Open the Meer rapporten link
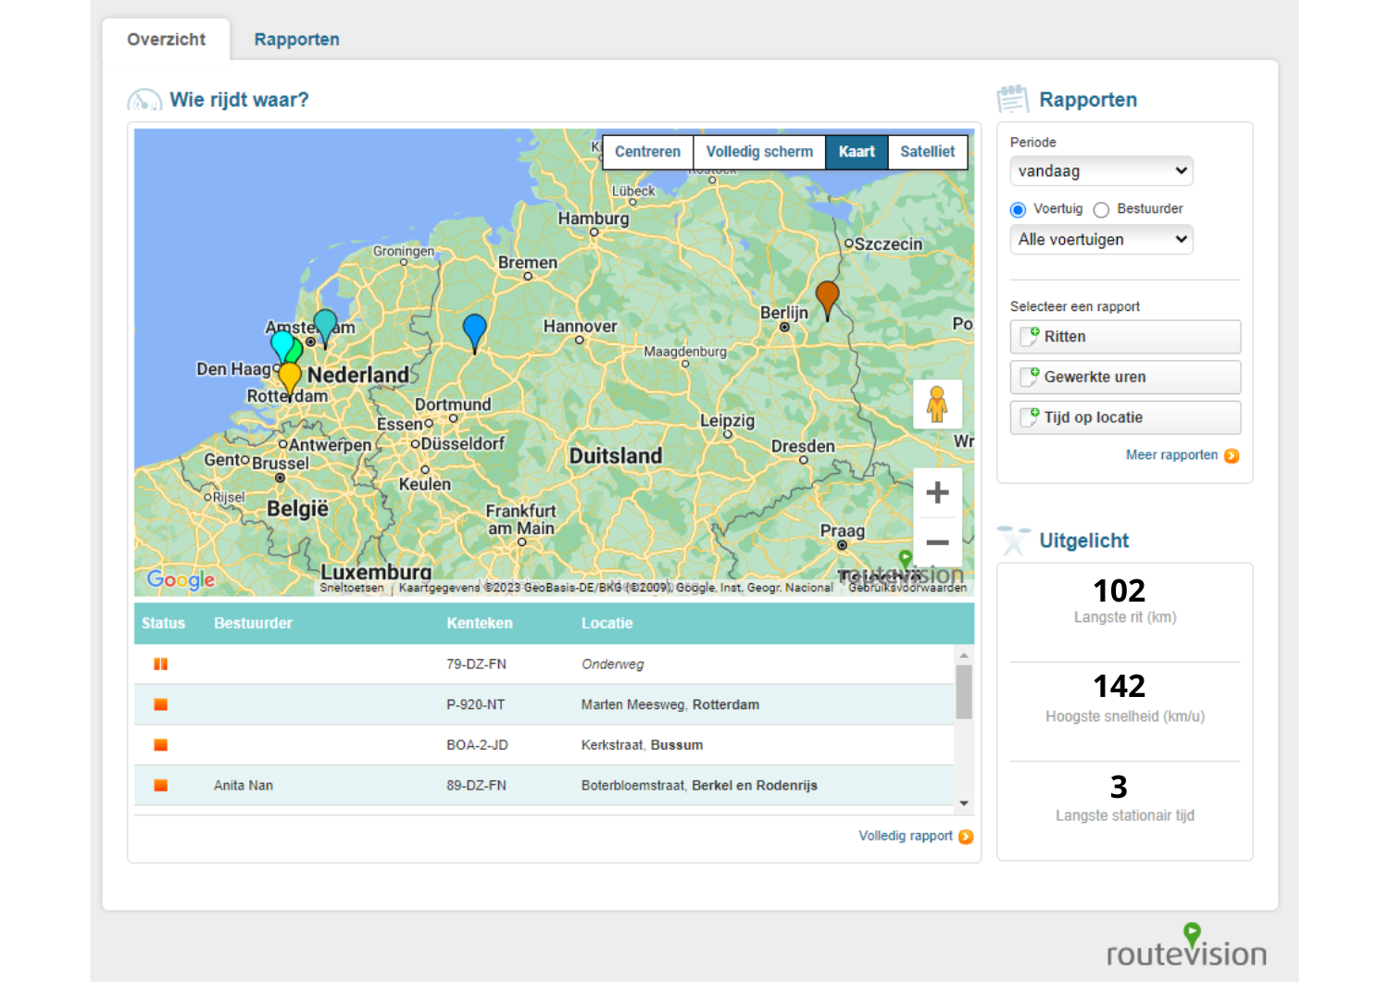Screen dimensions: 1389x982 (x=1171, y=455)
